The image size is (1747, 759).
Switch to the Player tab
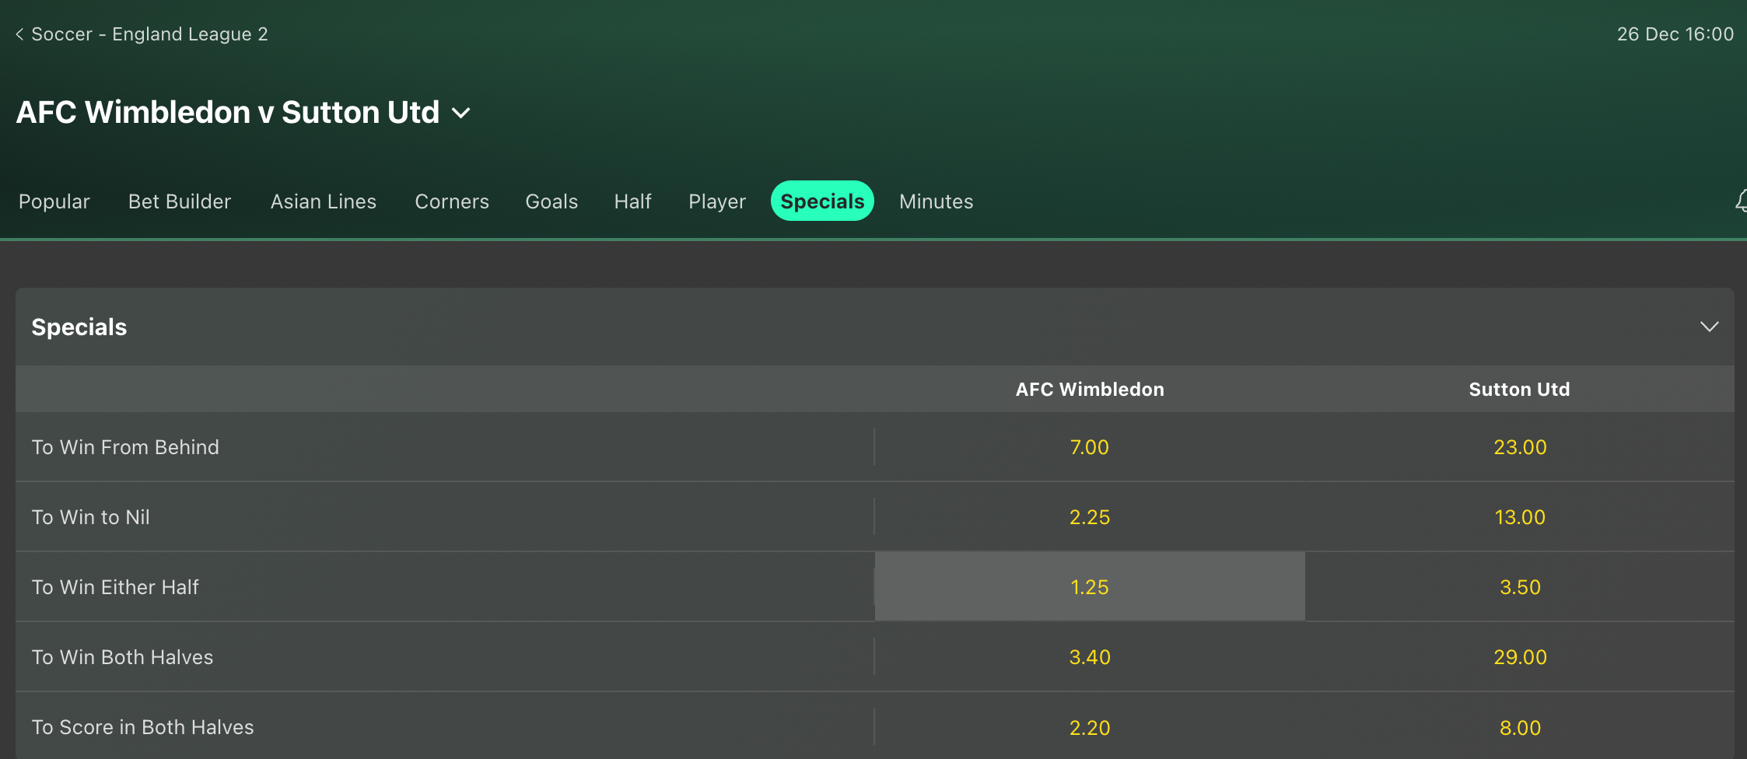(x=717, y=201)
